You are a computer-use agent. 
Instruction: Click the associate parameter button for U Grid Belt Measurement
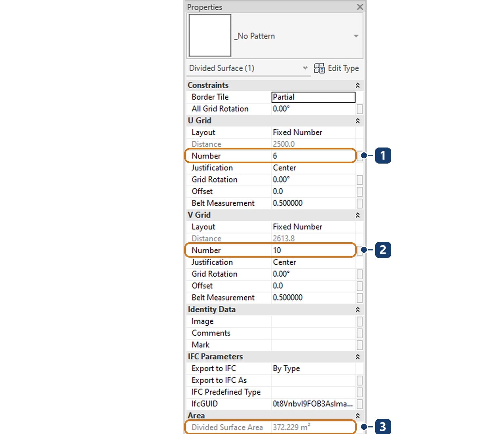[360, 203]
